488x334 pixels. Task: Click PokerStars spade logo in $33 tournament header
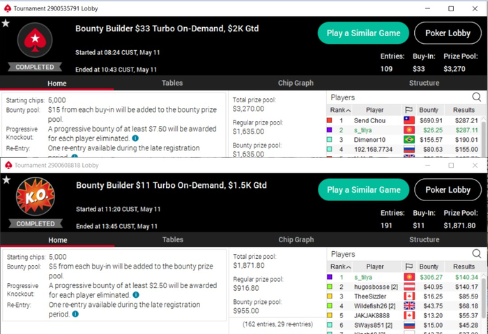click(x=35, y=40)
